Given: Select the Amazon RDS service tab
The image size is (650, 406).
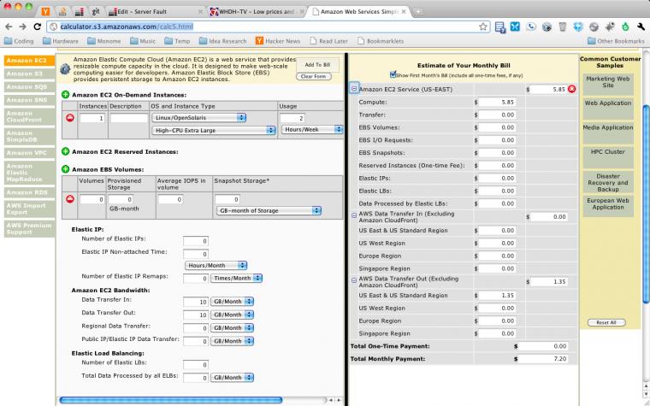Looking at the screenshot, I should point(29,192).
